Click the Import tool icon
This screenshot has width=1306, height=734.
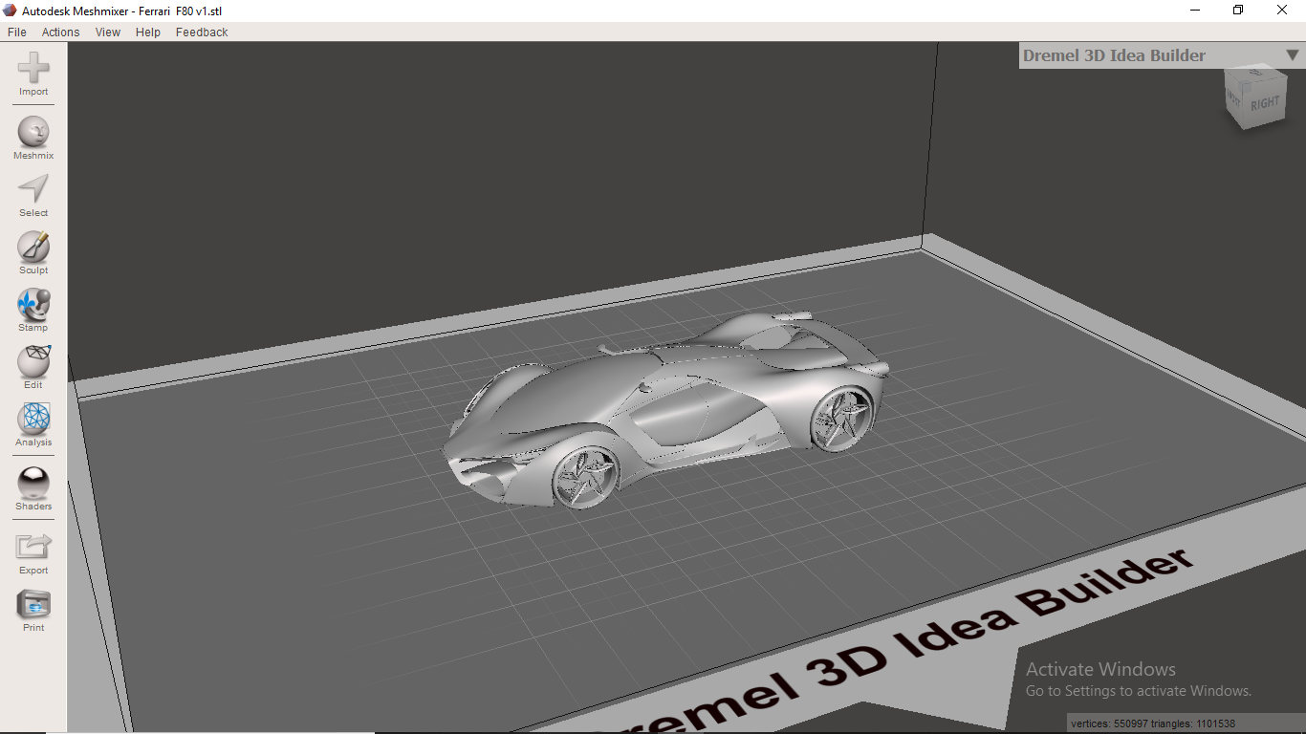click(x=33, y=69)
